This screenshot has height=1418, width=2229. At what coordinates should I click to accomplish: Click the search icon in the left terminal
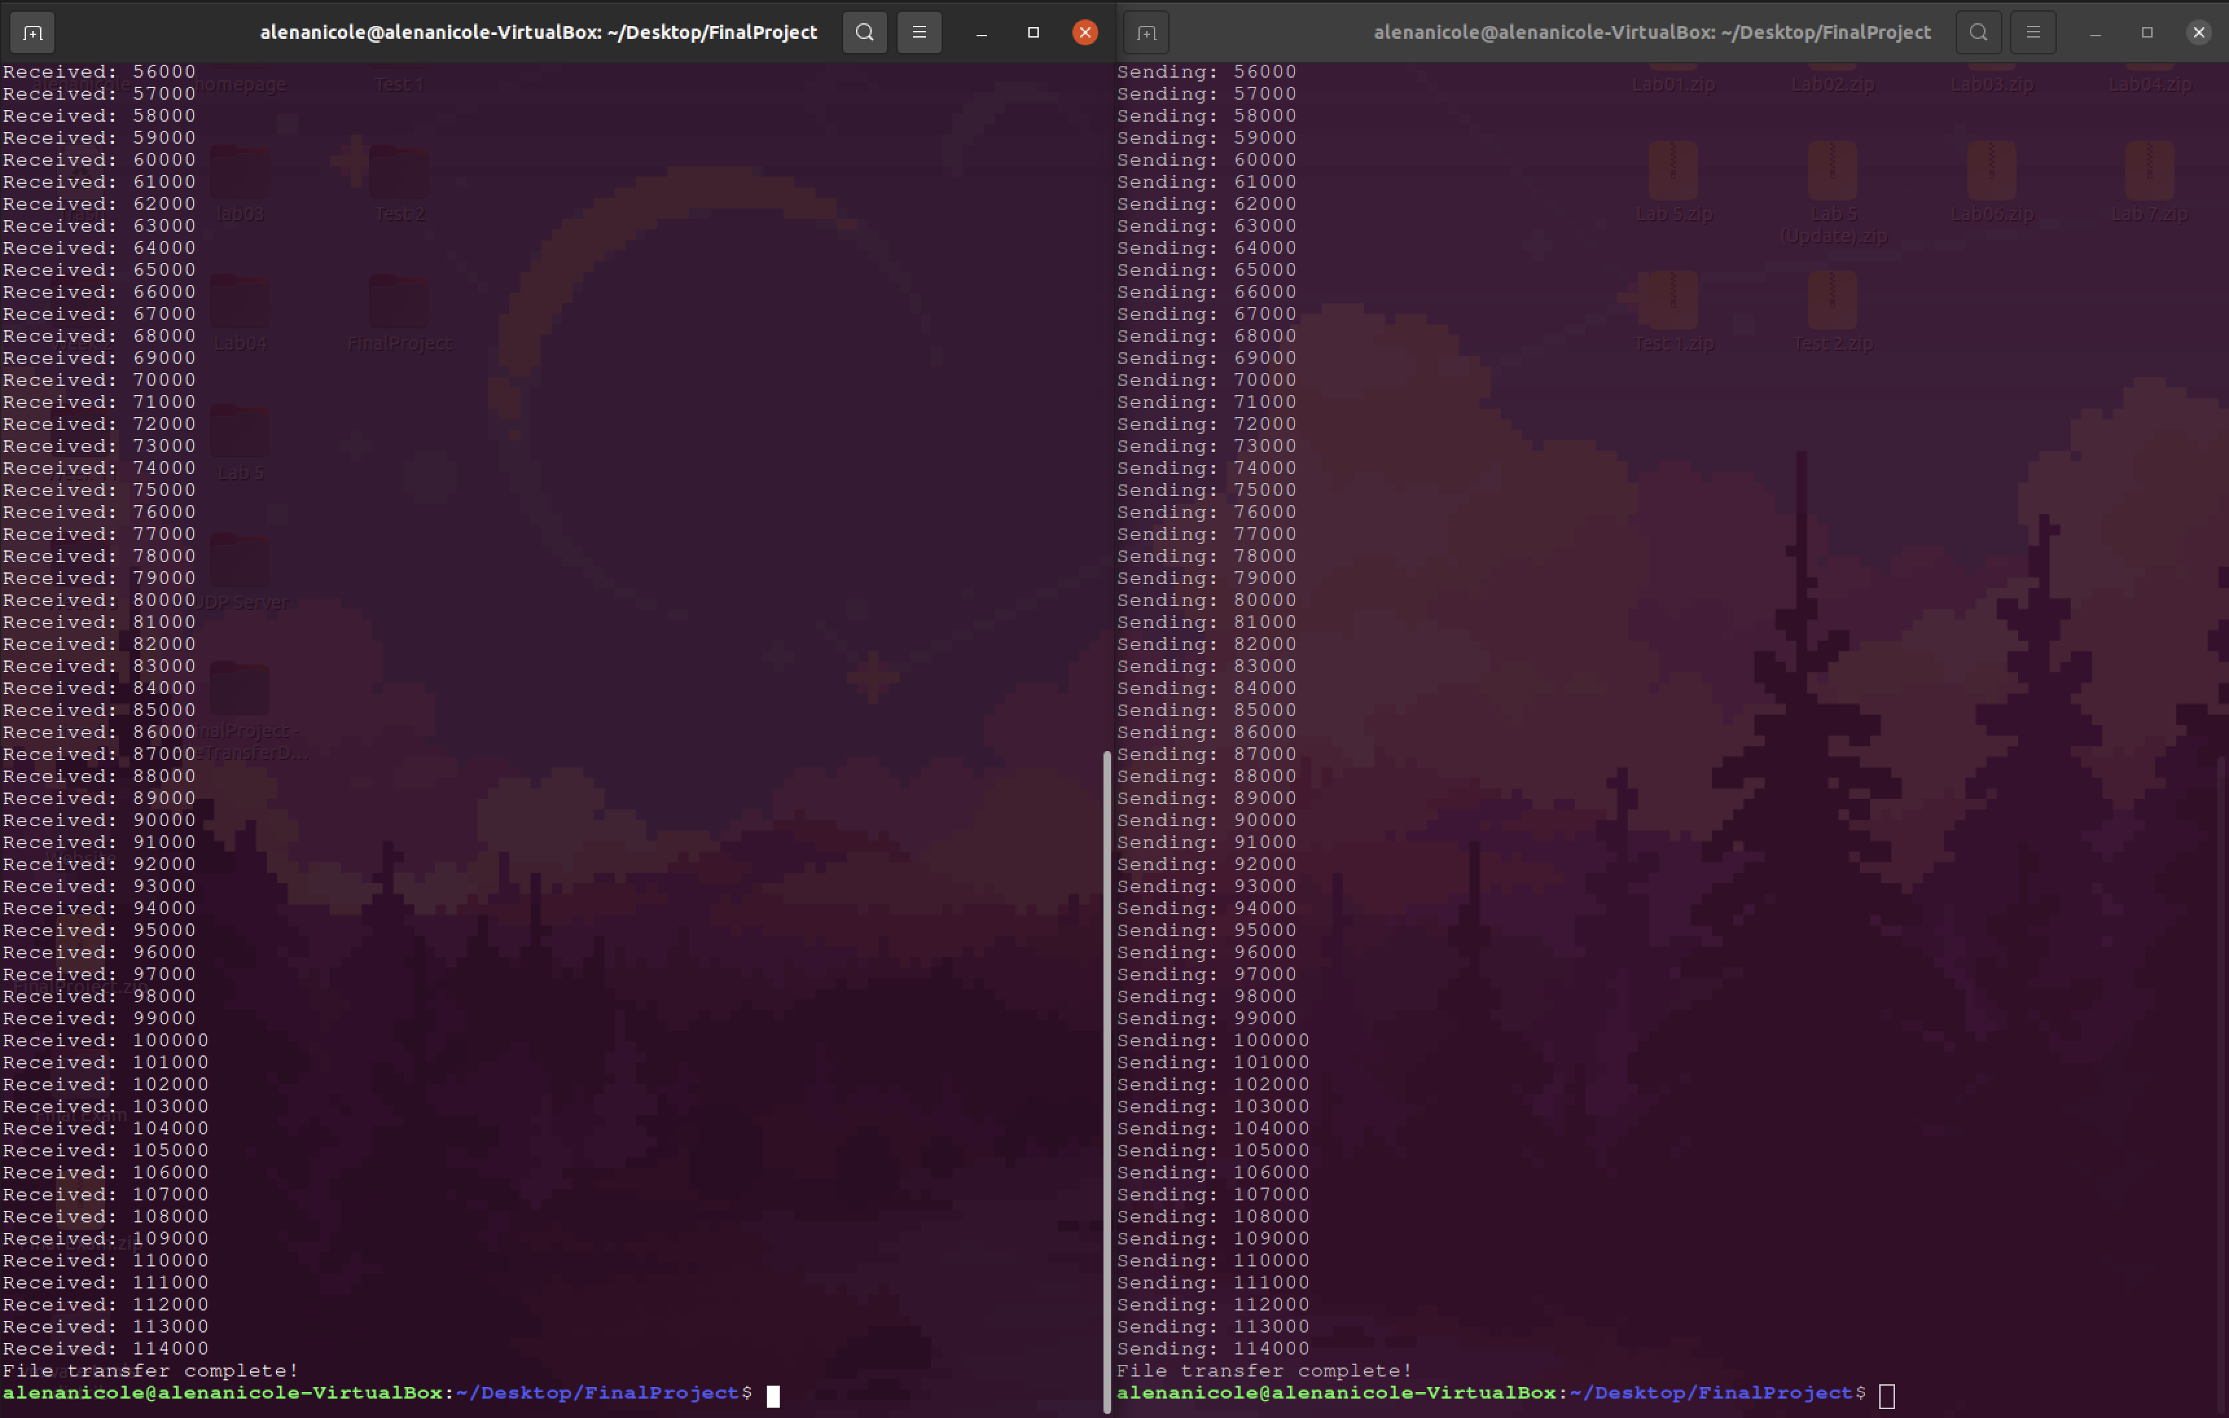pyautogui.click(x=865, y=32)
